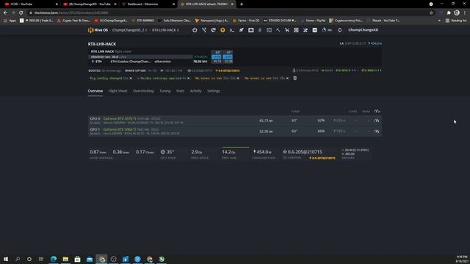
Task: Click the GeForce RTX 3070 Ti GPU name
Action: pos(120,119)
